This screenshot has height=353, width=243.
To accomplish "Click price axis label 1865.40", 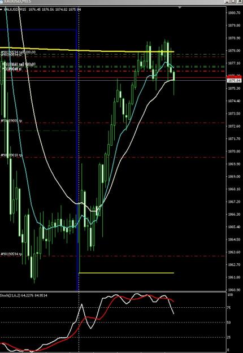I will click(x=234, y=227).
